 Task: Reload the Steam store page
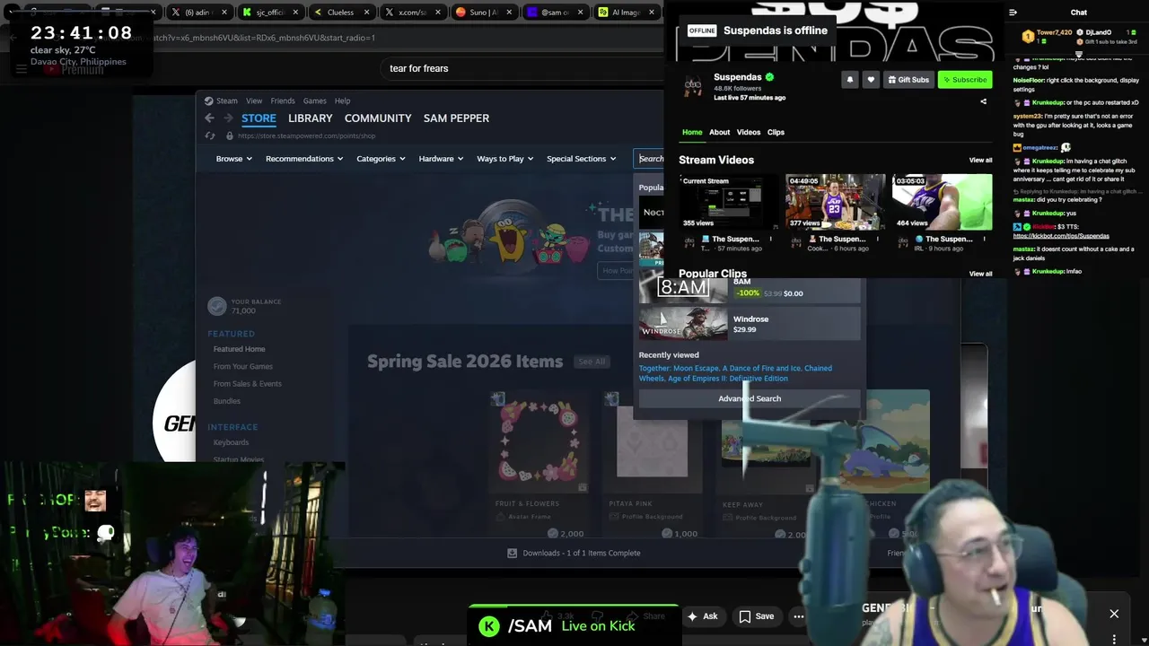click(210, 135)
